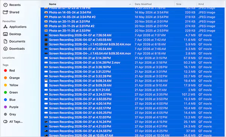This screenshot has height=137, width=226.
Task: Select Screen Recording 2026-04-21 at 3.14.28 PM 2.mov
Action: tap(84, 63)
